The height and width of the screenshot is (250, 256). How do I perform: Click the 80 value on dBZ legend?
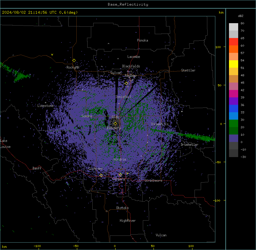(x=242, y=23)
